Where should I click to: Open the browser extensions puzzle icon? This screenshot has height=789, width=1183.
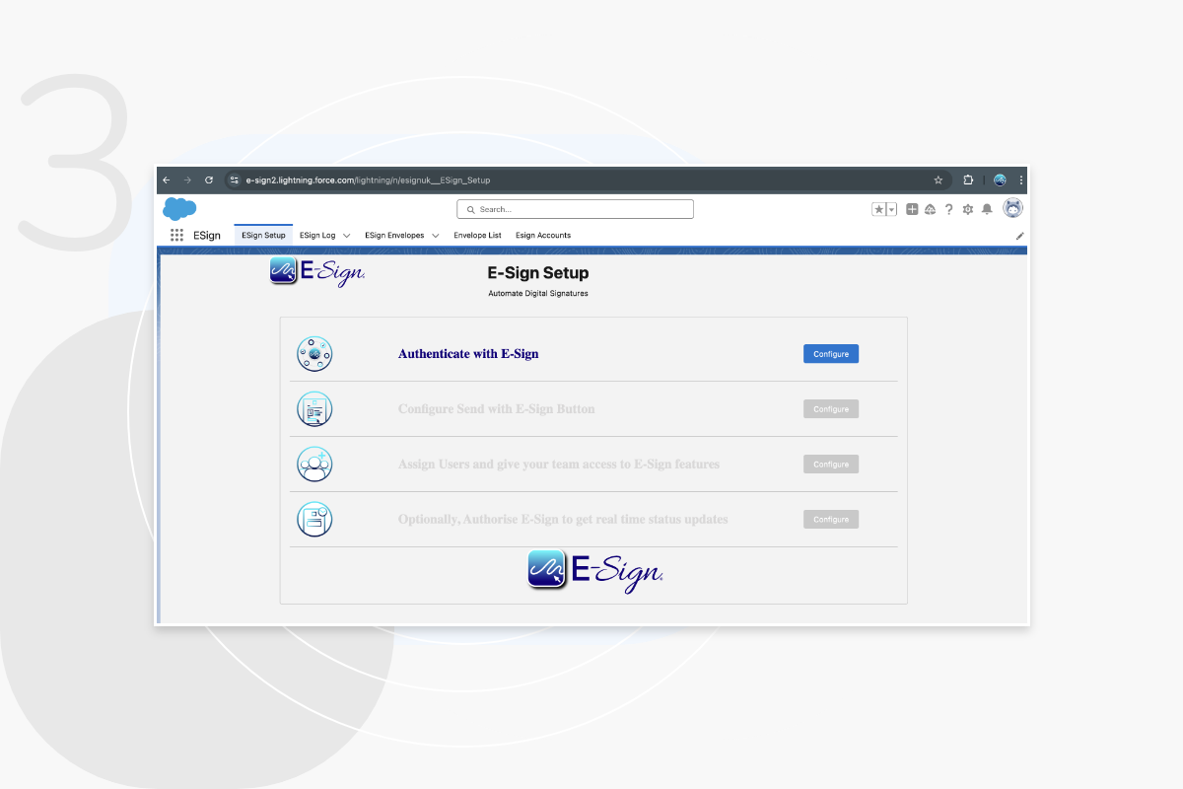click(968, 180)
